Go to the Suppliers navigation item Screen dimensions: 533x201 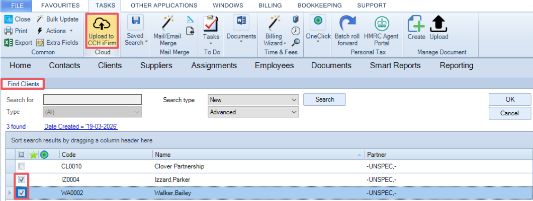coord(156,66)
